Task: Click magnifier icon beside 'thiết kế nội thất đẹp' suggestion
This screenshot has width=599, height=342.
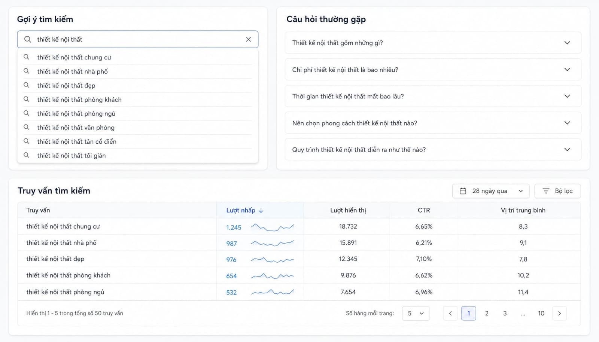Action: tap(26, 85)
